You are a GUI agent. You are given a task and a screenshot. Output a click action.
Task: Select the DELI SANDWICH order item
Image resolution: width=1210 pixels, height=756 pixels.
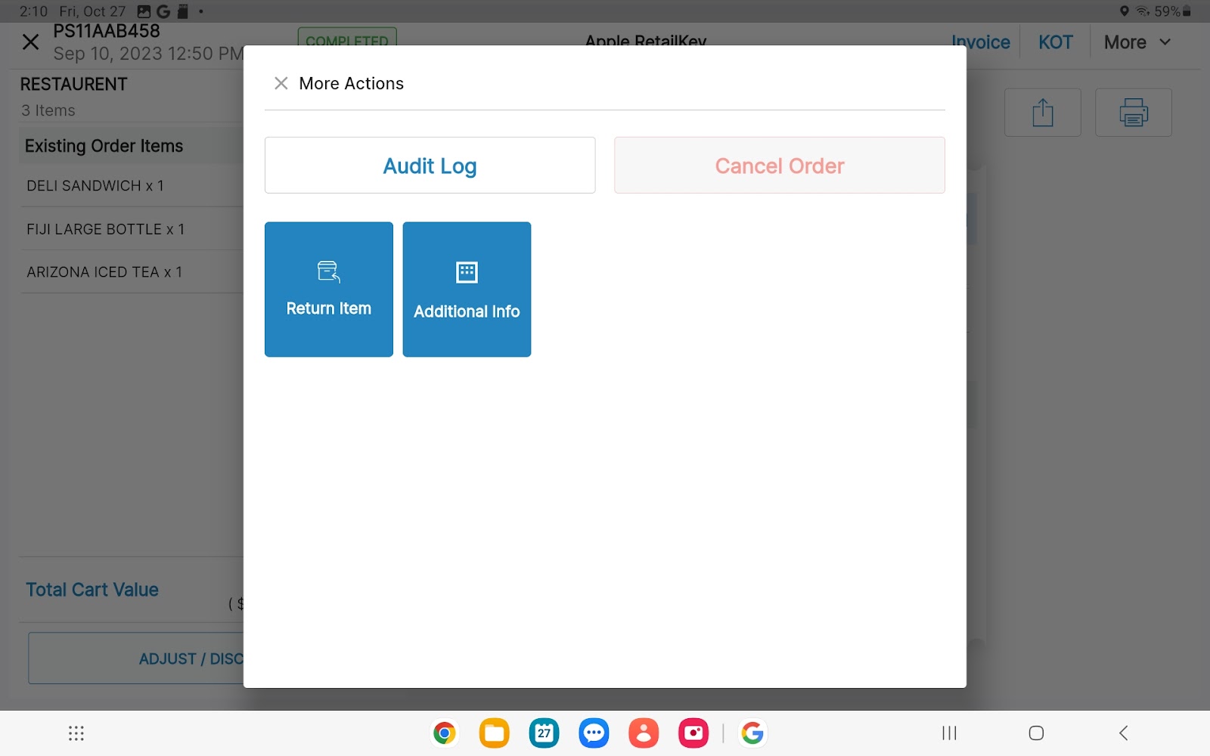click(95, 186)
